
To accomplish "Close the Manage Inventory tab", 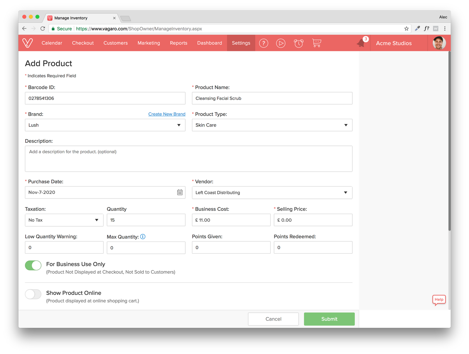I will pos(114,18).
